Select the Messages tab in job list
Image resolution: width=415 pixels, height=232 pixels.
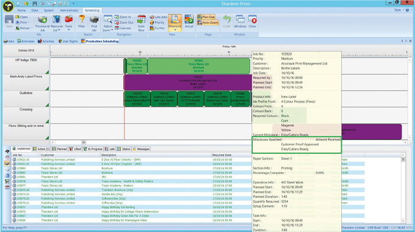click(141, 149)
